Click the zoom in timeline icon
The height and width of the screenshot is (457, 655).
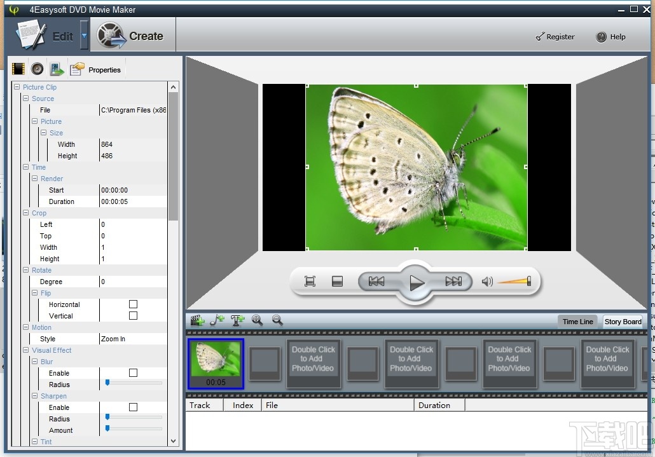257,320
